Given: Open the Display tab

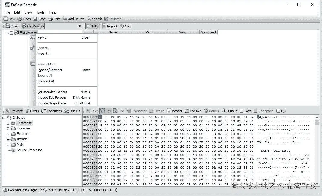Looking at the screenshot, I should [70, 111].
